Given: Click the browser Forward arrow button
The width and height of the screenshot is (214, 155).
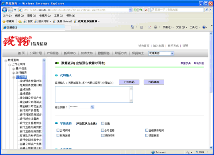Looking at the screenshot, I should click(x=10, y=10).
